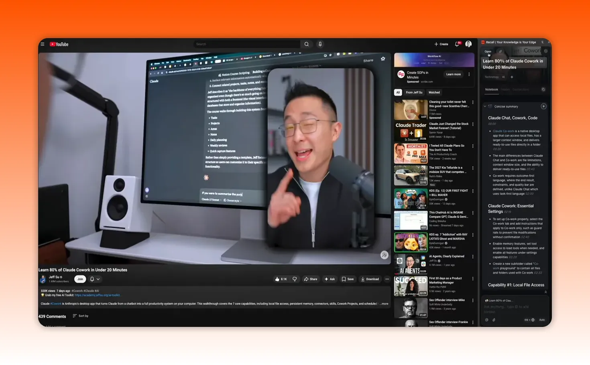Open YouTube notifications bell in header

tap(457, 44)
